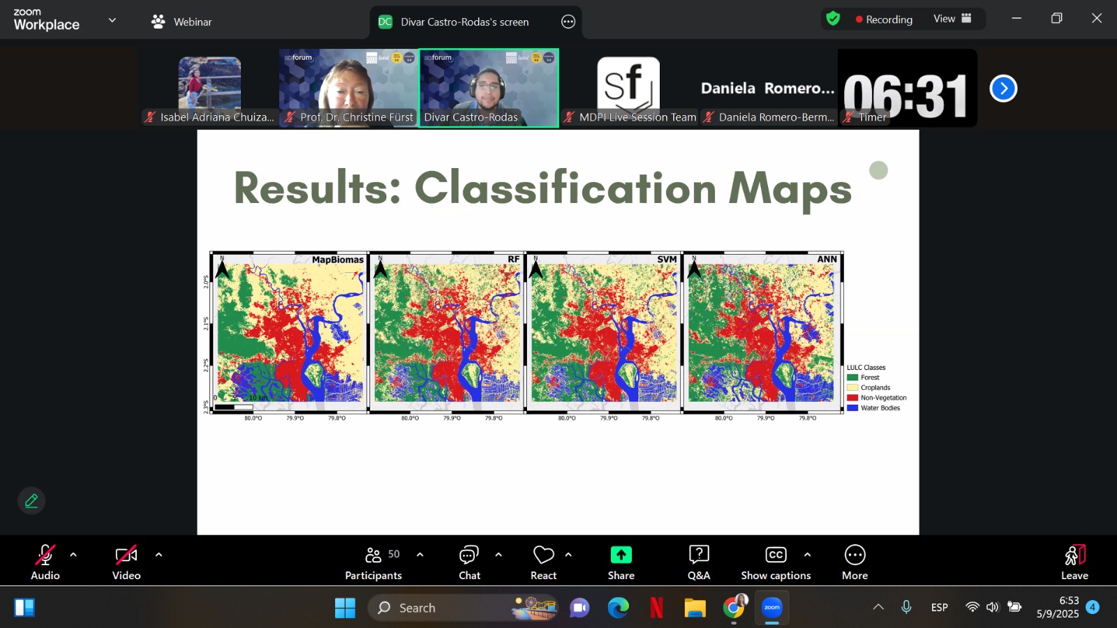Click the blue right-arrow next to the timer

[1003, 89]
